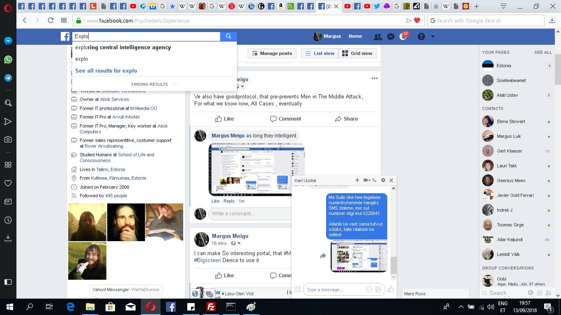Open Telegram in the Opera sidebar

(x=8, y=78)
